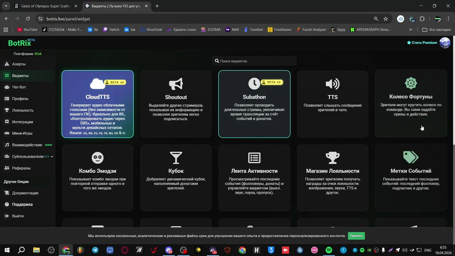Click the Взаимодействие music note icon
The width and height of the screenshot is (455, 256).
point(7,145)
